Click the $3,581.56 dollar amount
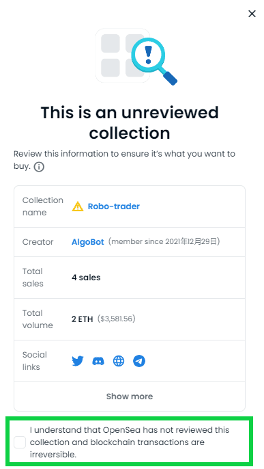Image resolution: width=264 pixels, height=469 pixels. (x=117, y=319)
